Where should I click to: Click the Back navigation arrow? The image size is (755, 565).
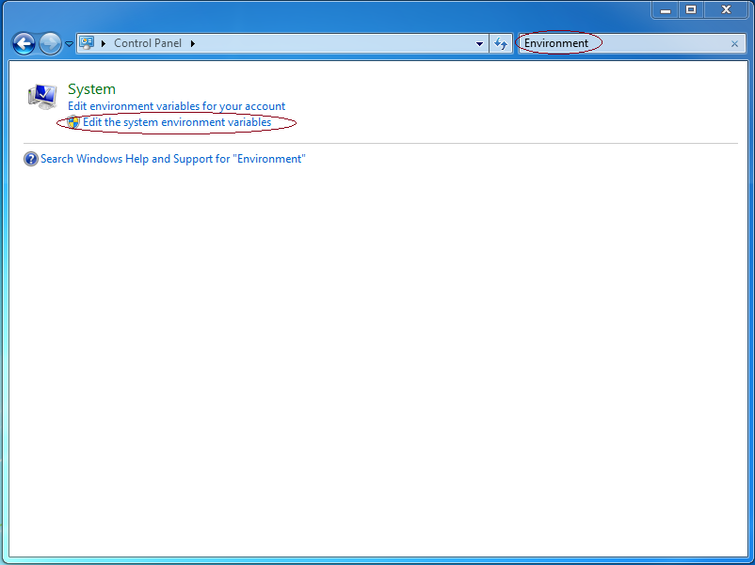[x=23, y=42]
